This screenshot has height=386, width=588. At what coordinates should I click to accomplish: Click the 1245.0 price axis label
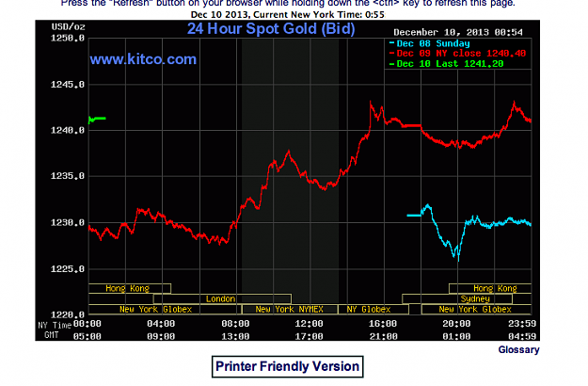click(68, 85)
